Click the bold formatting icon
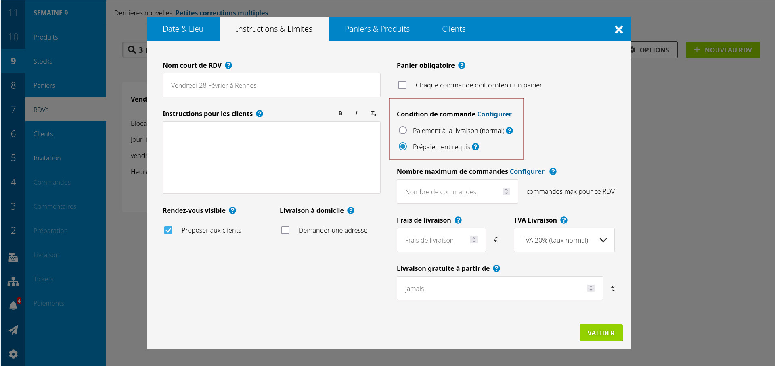The height and width of the screenshot is (366, 775). 340,114
